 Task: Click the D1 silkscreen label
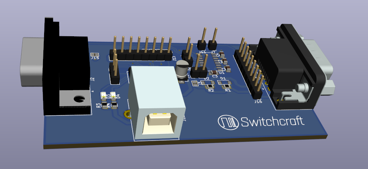223,78
